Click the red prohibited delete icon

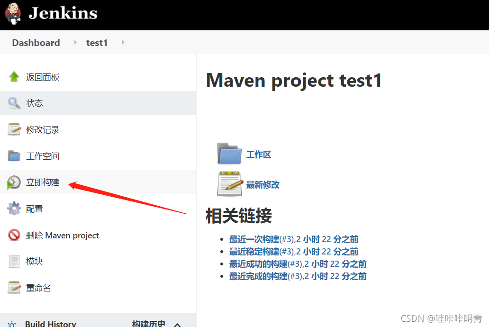14,235
